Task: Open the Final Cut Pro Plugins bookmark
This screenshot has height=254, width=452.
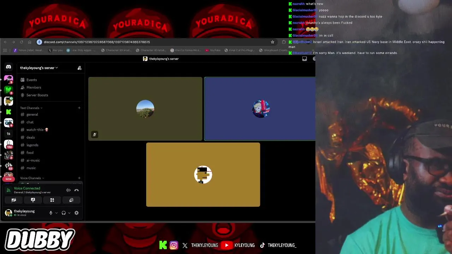Action: [239, 50]
